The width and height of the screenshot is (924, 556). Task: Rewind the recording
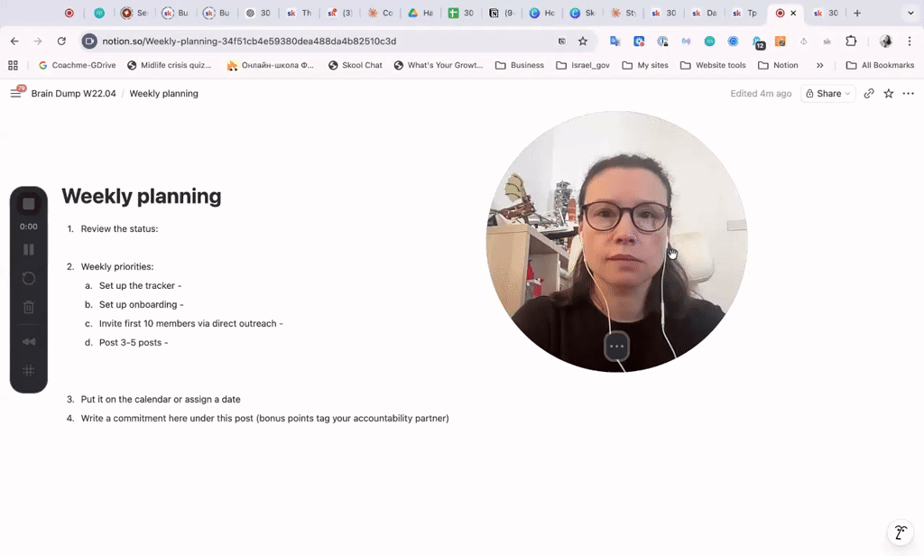[x=28, y=341]
